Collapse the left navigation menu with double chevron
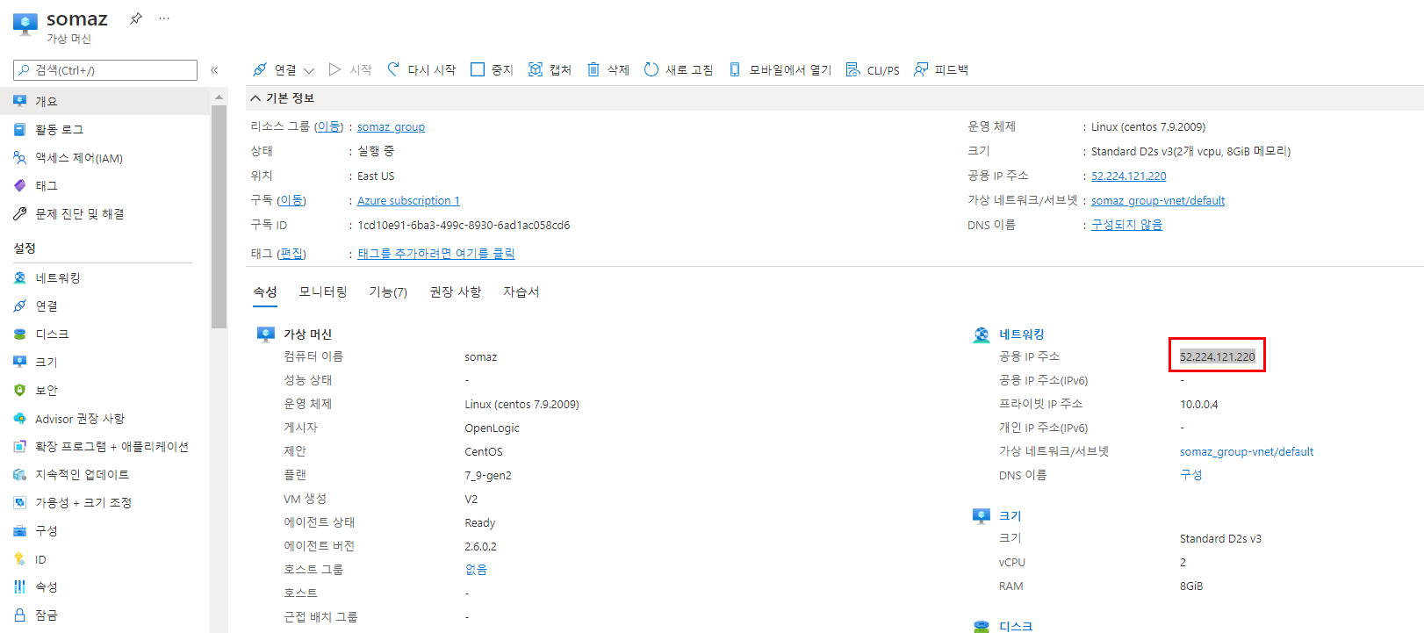Screen dimensions: 1424x633 (214, 70)
